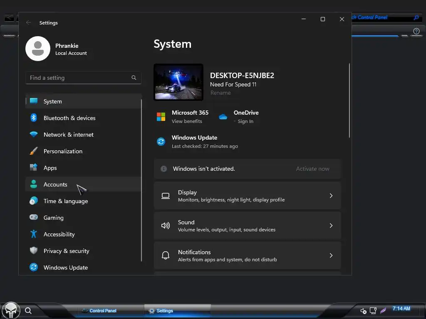Click the Sound speaker icon
Screen dimensions: 426x319
pyautogui.click(x=166, y=226)
